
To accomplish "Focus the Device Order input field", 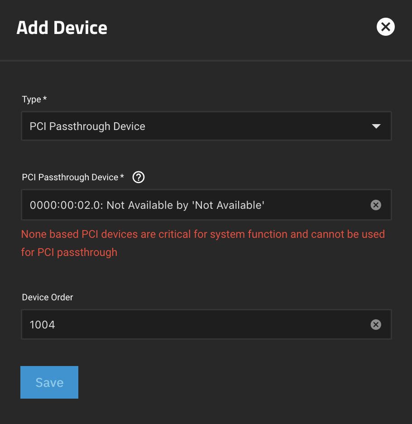I will 206,324.
